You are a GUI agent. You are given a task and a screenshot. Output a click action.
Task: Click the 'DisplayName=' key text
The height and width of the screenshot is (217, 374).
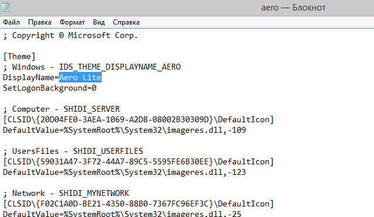pos(31,78)
